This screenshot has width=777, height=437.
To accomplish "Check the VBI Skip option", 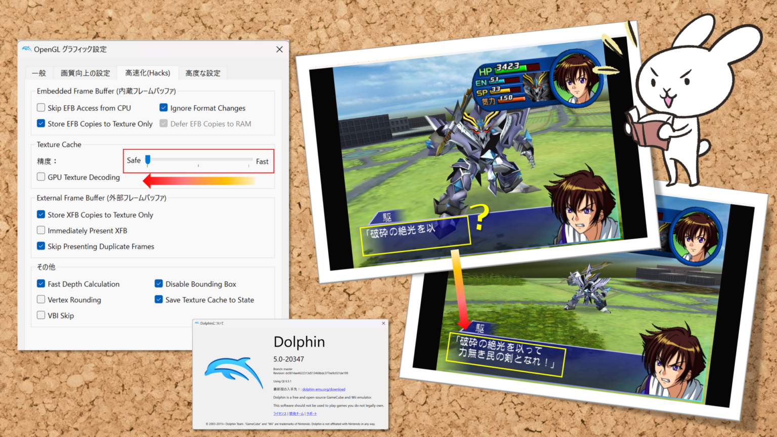I will tap(41, 316).
